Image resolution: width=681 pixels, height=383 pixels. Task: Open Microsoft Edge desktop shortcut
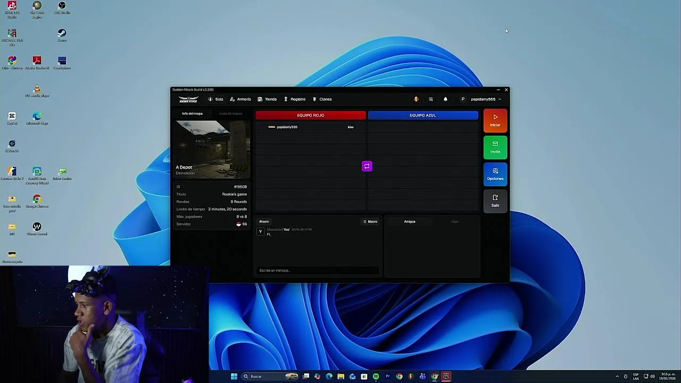pos(37,119)
